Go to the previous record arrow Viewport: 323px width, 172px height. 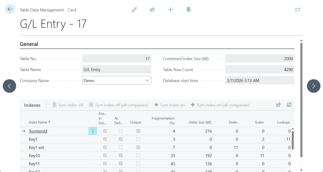9,86
